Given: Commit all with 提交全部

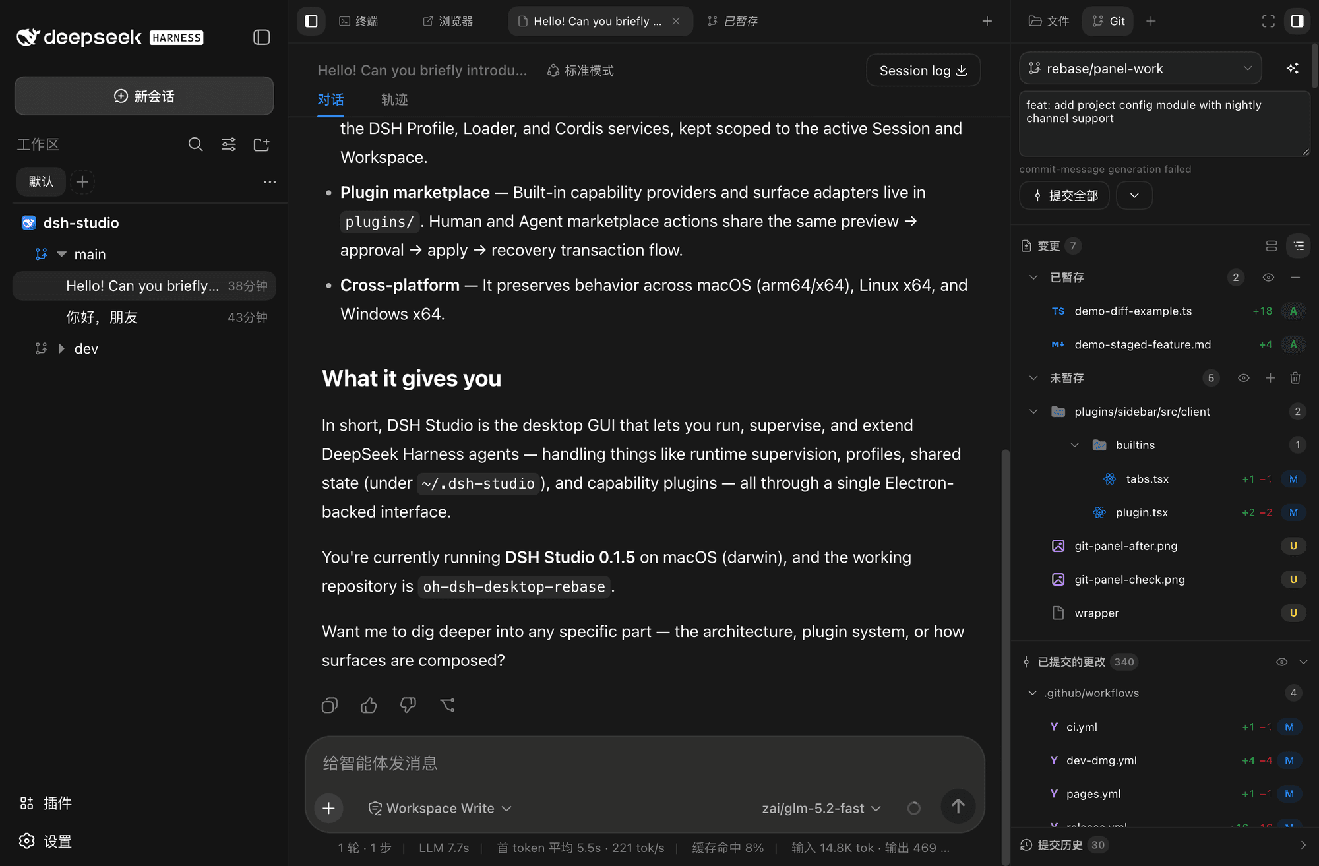Looking at the screenshot, I should (x=1064, y=195).
